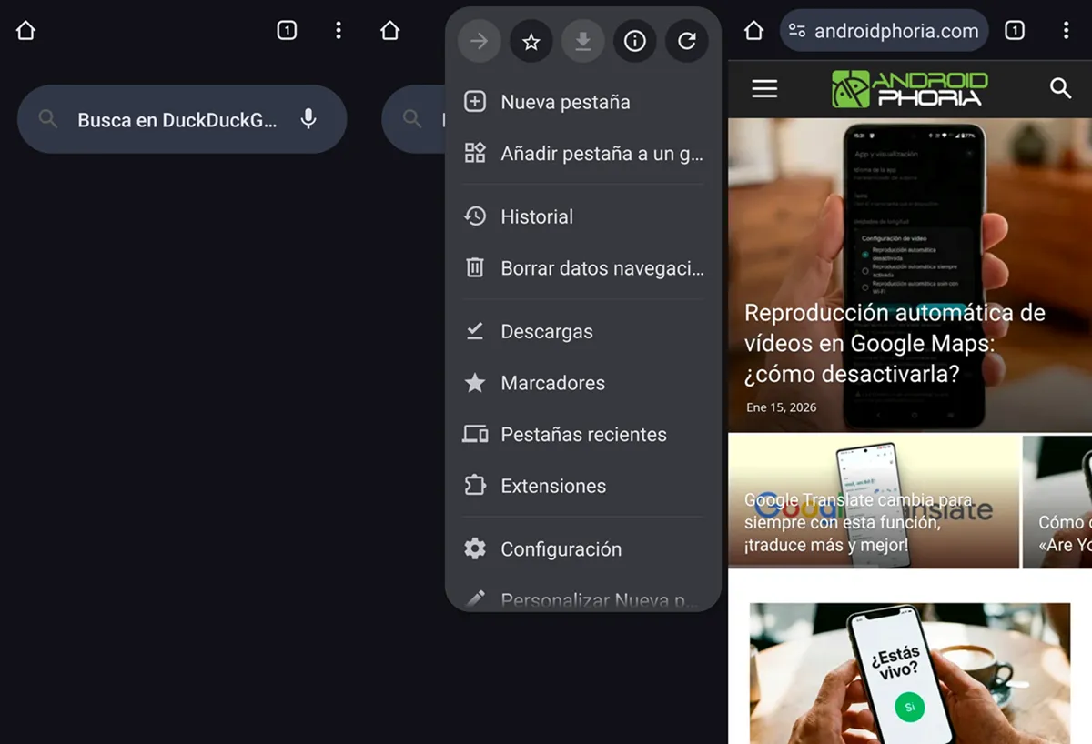Open page info with the info icon
Screen dimensions: 1092x744
pos(635,41)
